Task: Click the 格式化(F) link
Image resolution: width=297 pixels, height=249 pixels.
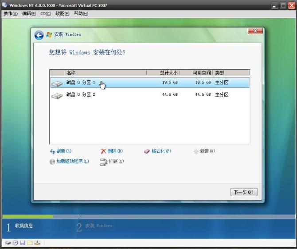Action: 161,151
